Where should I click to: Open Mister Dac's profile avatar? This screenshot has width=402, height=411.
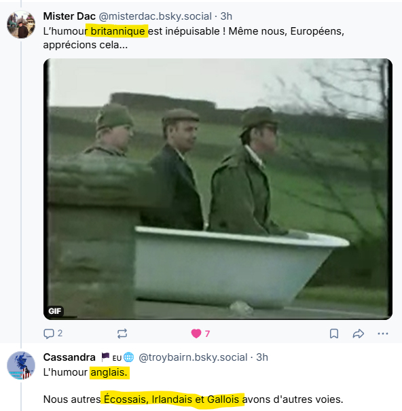pyautogui.click(x=21, y=24)
